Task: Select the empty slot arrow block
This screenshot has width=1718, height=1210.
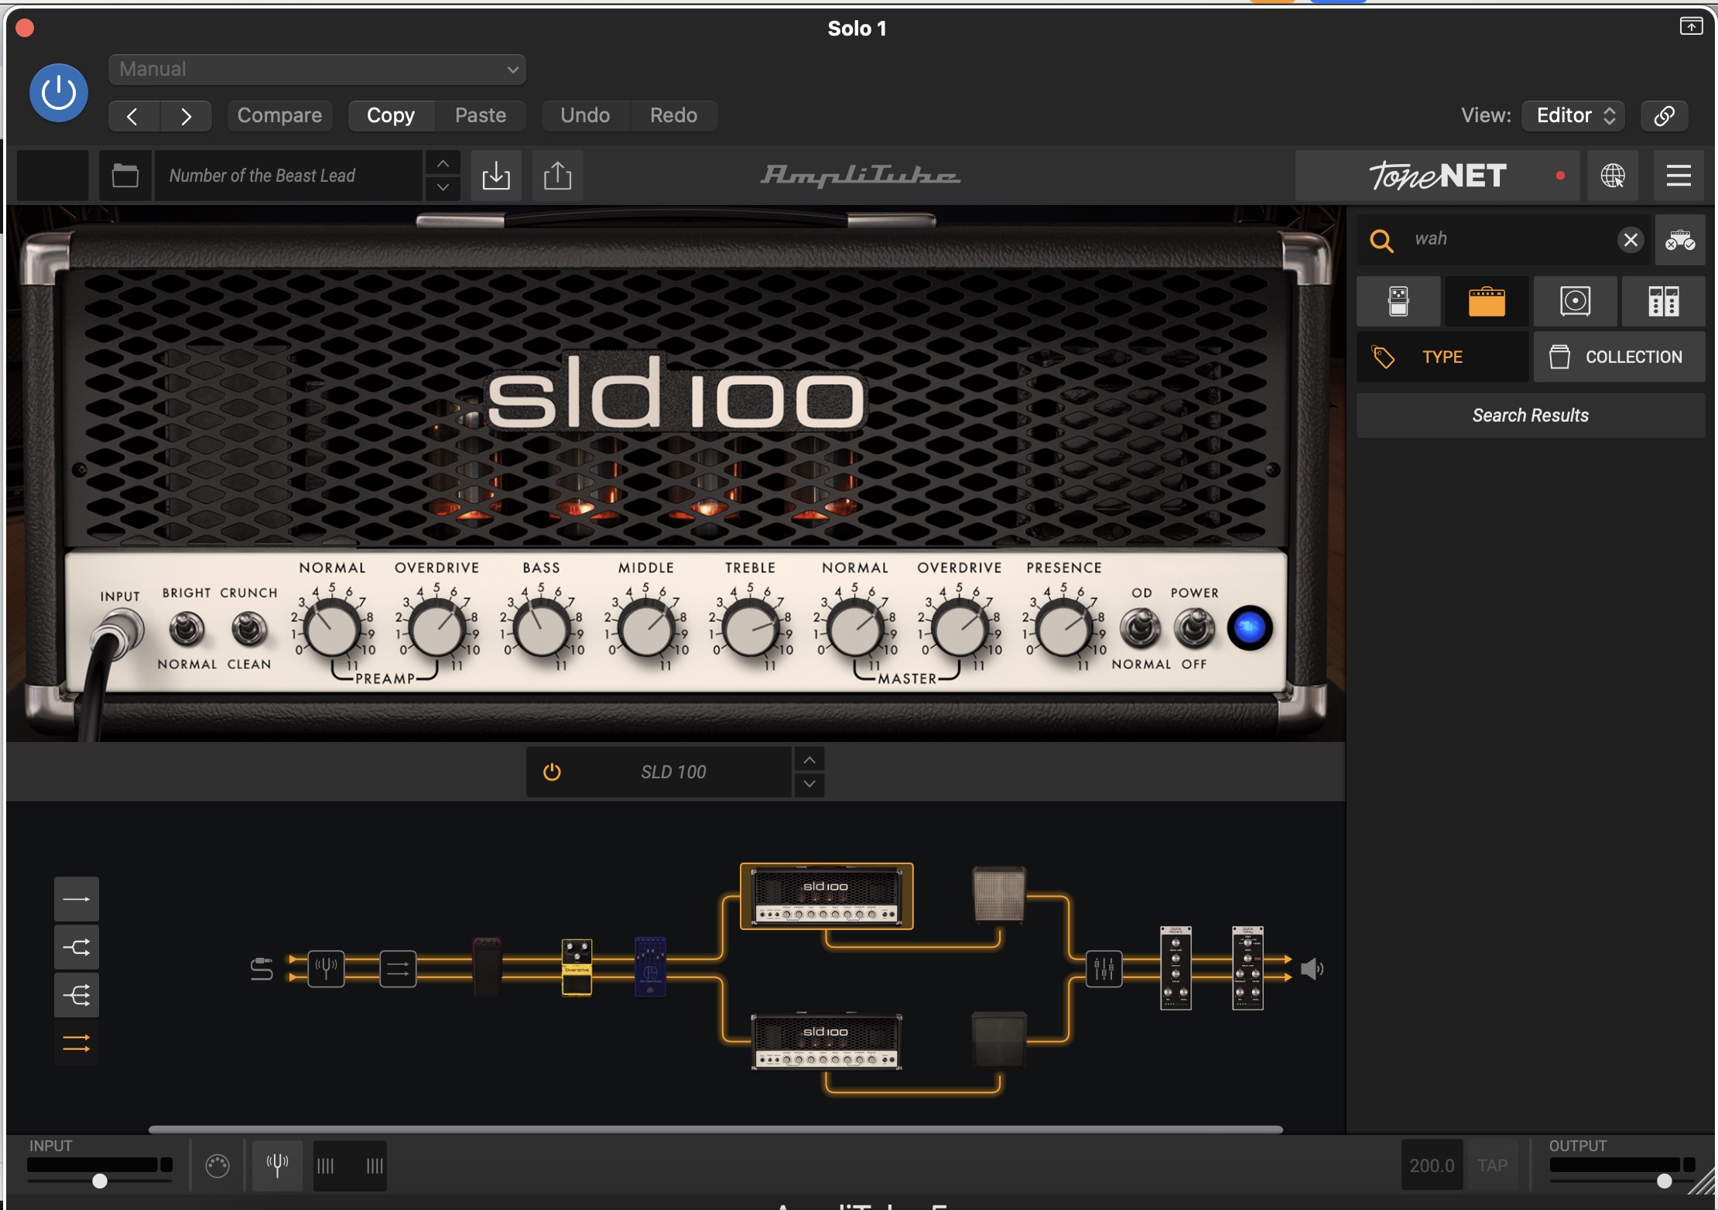Action: [398, 969]
